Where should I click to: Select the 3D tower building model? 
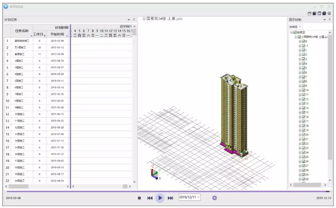click(x=234, y=116)
